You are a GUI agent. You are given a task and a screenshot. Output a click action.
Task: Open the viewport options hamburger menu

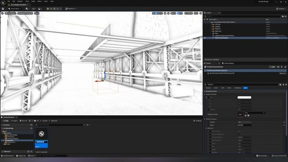click(x=2, y=13)
